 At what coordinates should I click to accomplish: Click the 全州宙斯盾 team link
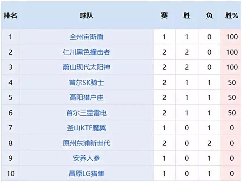pyautogui.click(x=87, y=37)
